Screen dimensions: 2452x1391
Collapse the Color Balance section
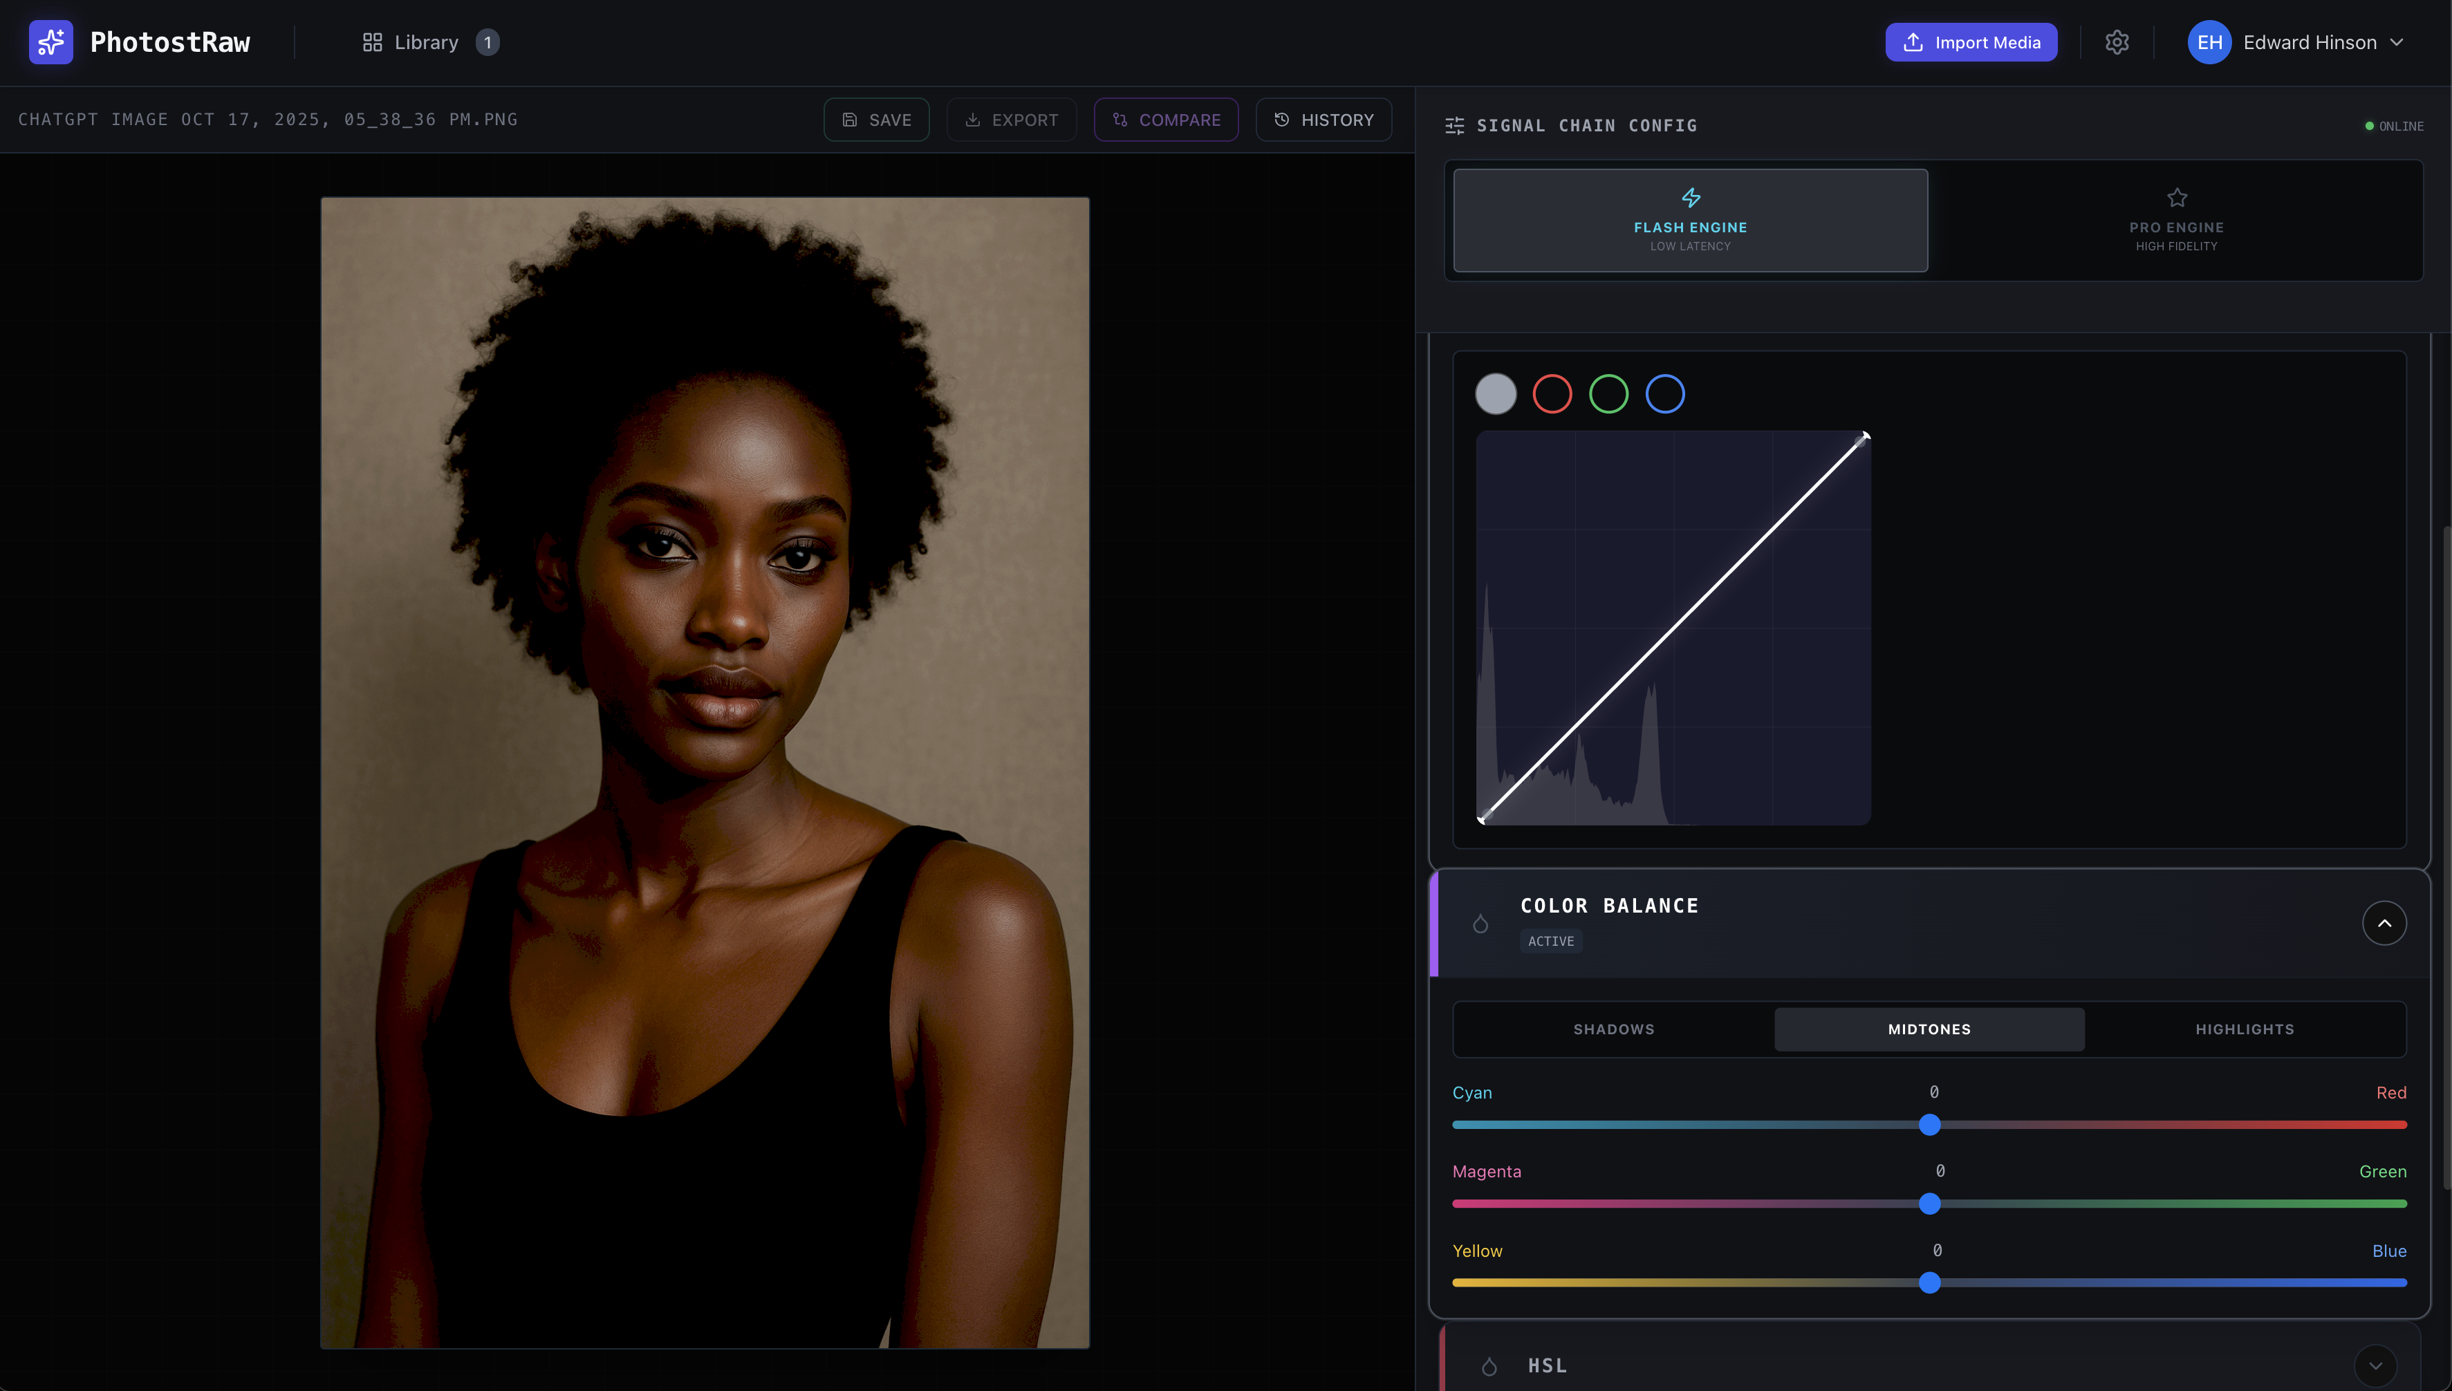coord(2384,923)
